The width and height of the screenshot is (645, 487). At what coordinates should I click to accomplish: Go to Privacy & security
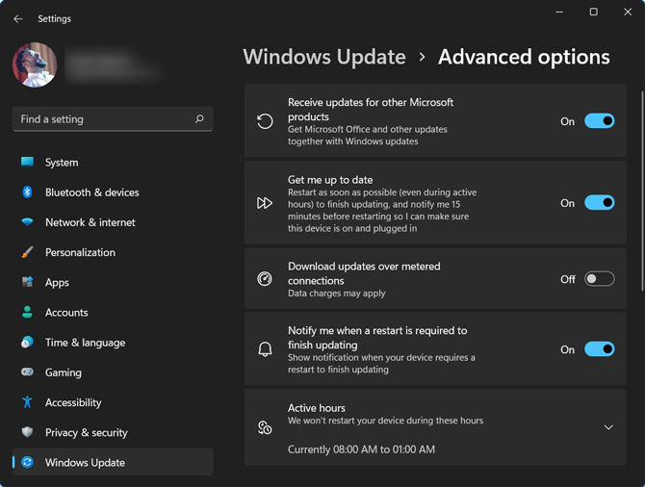pos(113,432)
